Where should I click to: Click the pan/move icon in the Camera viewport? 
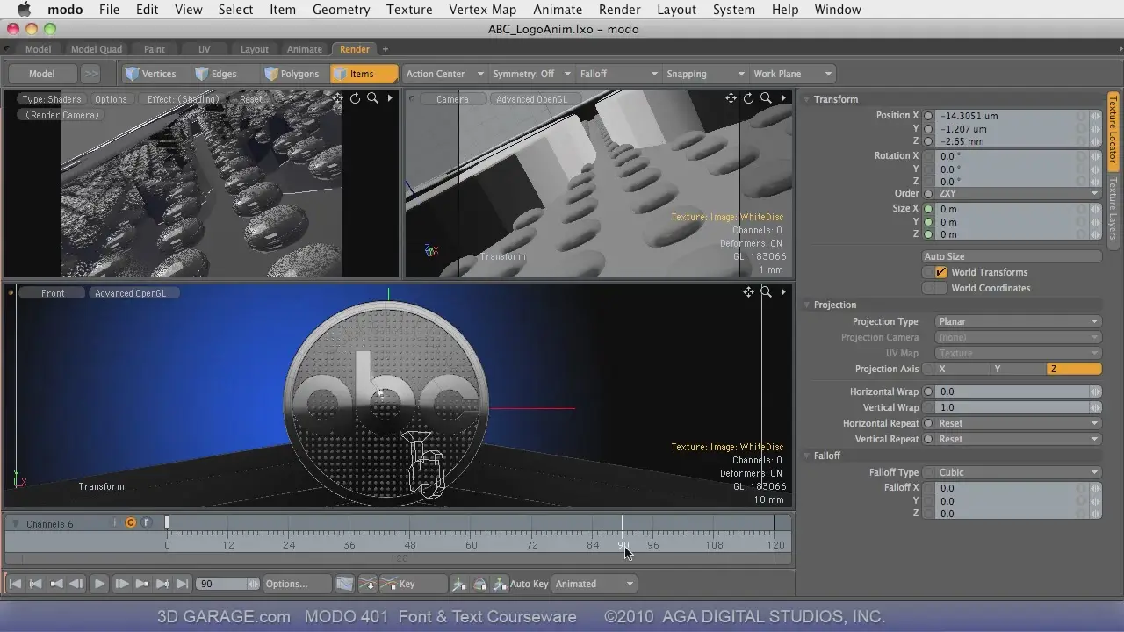point(731,98)
